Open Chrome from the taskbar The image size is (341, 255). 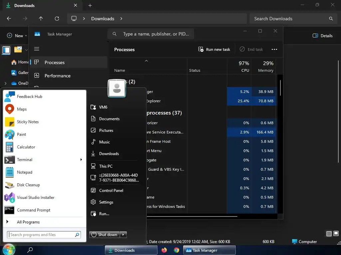(x=176, y=250)
